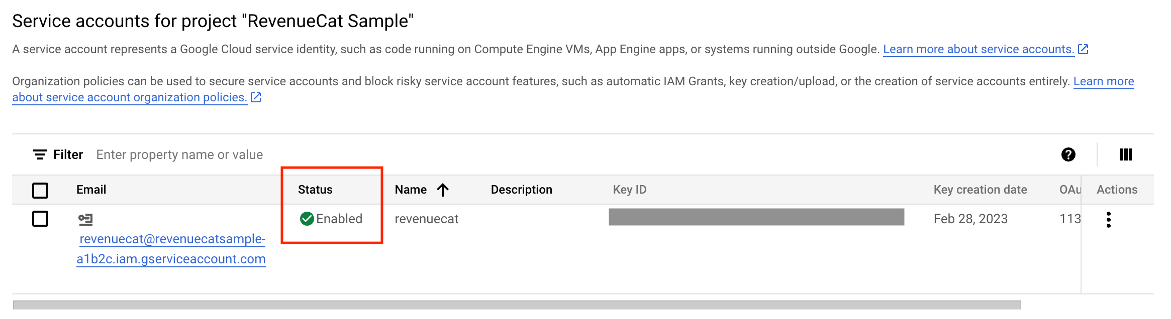1171x319 pixels.
Task: Click the external link icon after service accounts link
Action: (x=1084, y=49)
